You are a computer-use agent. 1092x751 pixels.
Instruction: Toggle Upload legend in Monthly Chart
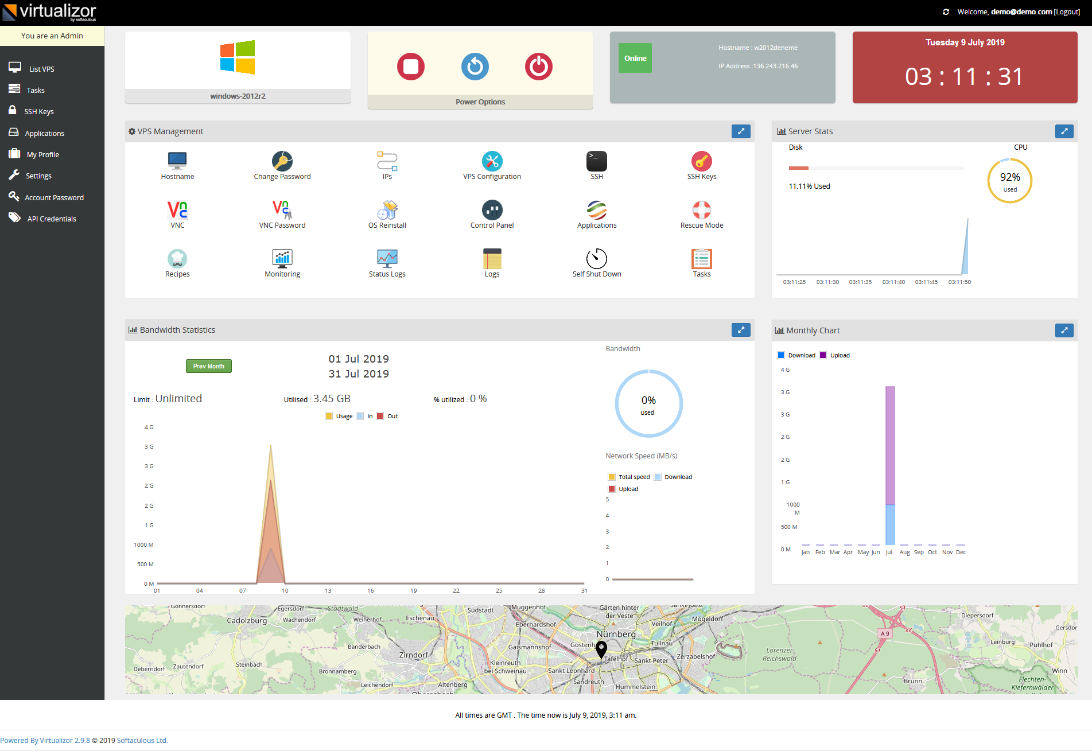[823, 355]
